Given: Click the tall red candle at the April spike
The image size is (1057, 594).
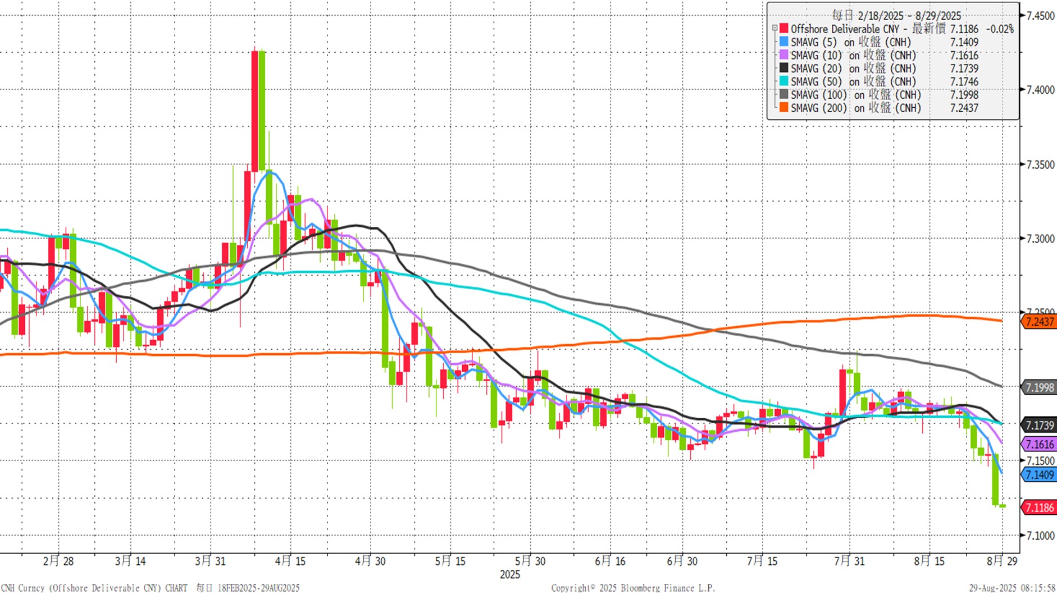Looking at the screenshot, I should click(x=255, y=111).
